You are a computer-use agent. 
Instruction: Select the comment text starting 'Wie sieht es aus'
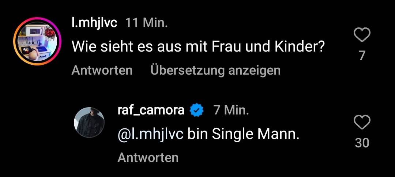[x=198, y=47]
